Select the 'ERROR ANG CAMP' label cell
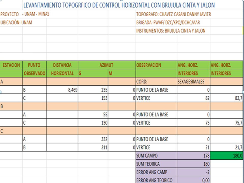The image size is (244, 183). click(x=156, y=172)
